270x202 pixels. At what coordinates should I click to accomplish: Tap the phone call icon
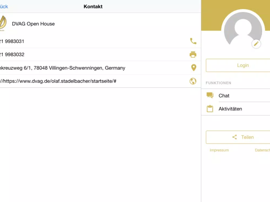click(x=193, y=41)
